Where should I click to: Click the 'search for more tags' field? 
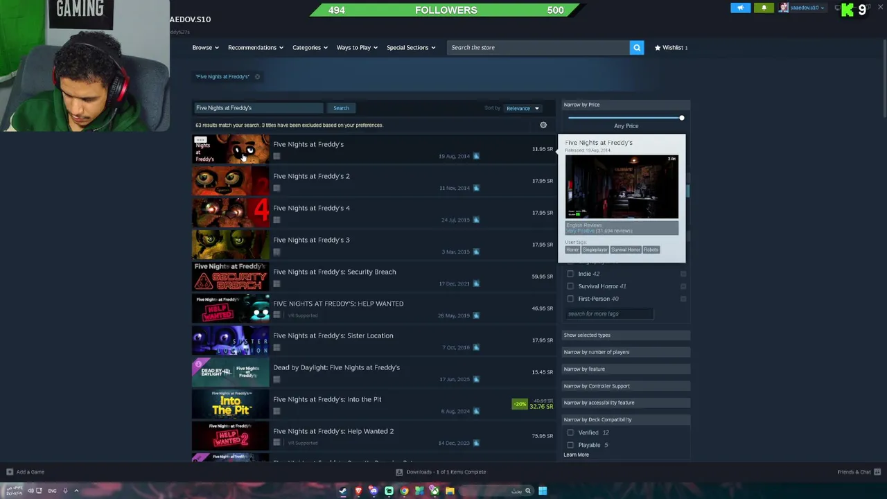pos(608,314)
